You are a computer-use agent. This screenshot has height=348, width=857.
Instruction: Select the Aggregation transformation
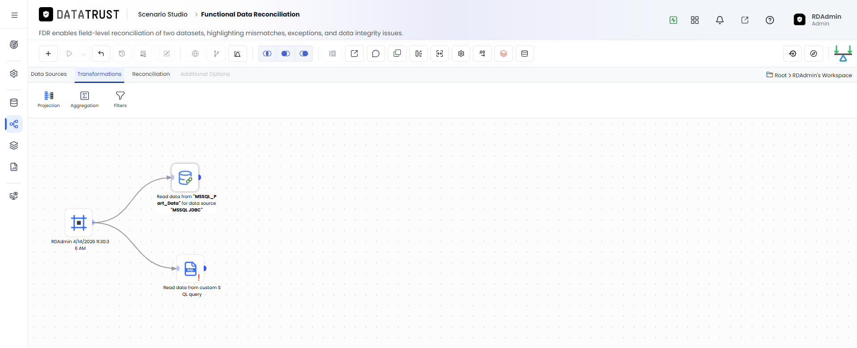(x=84, y=99)
